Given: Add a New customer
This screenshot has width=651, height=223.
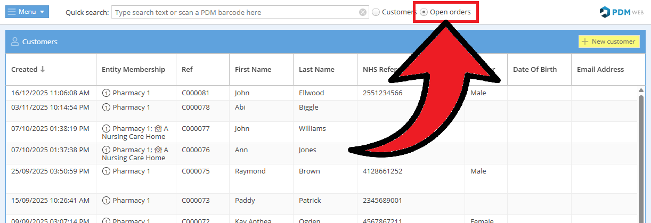Looking at the screenshot, I should point(609,42).
